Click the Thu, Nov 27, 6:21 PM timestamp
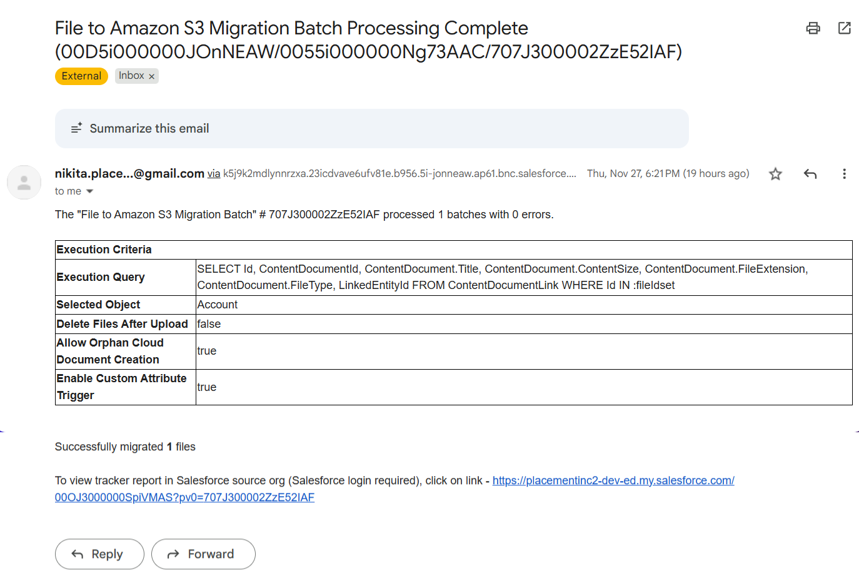Image resolution: width=859 pixels, height=588 pixels. pyautogui.click(x=668, y=174)
